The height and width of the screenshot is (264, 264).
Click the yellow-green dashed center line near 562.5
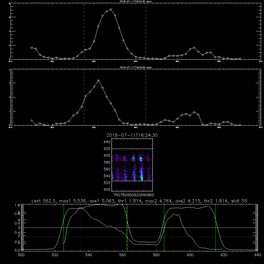click(127, 227)
